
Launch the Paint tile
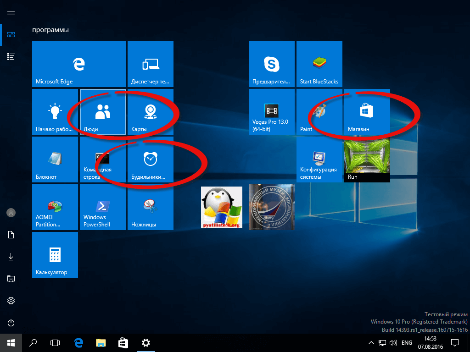click(319, 112)
